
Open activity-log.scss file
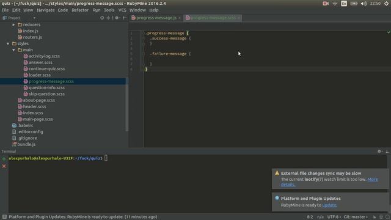(x=42, y=56)
